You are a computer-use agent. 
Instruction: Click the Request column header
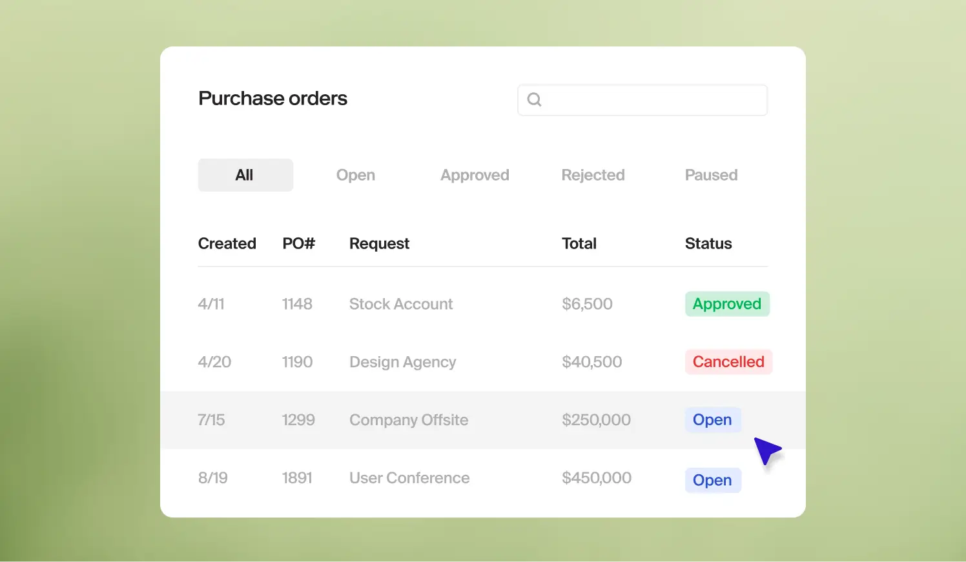379,243
